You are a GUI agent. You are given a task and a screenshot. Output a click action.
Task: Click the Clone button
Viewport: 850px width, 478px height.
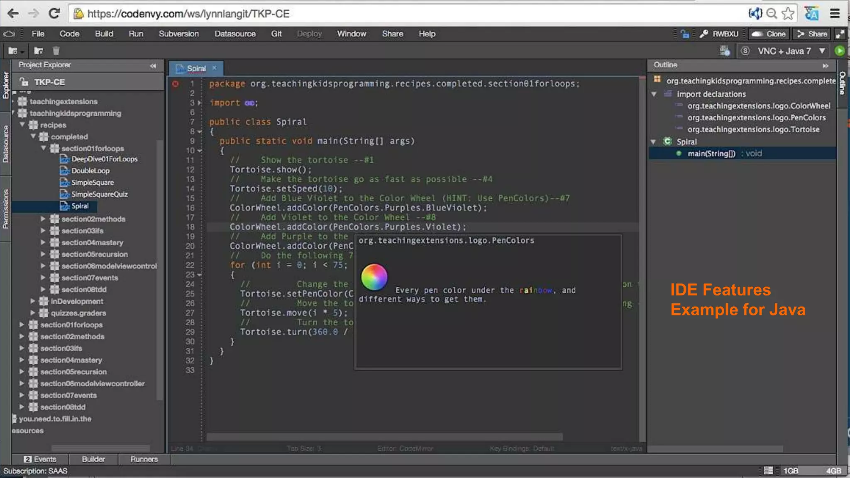pyautogui.click(x=769, y=34)
